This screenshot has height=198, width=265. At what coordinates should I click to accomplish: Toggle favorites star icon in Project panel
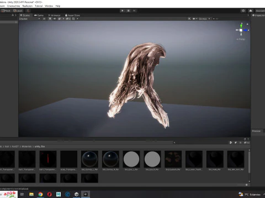coord(240,142)
